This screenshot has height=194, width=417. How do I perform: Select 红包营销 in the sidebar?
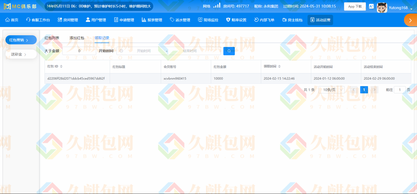pos(21,40)
